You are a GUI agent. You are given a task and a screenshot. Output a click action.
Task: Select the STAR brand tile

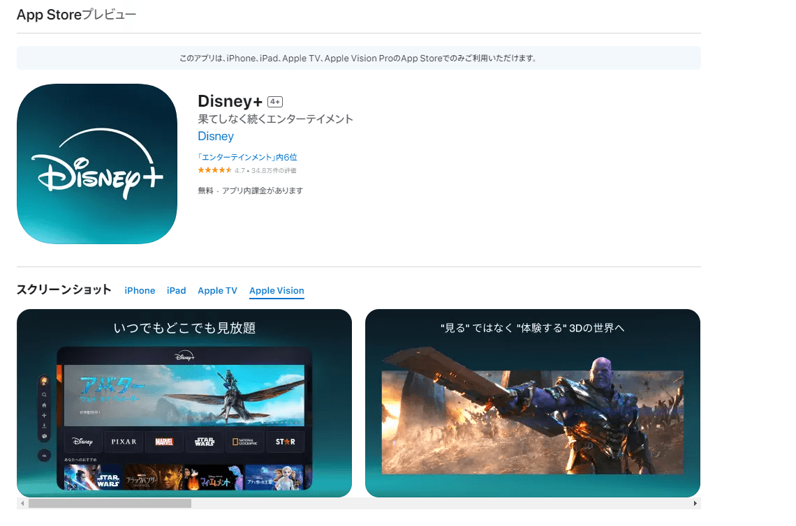(x=285, y=442)
